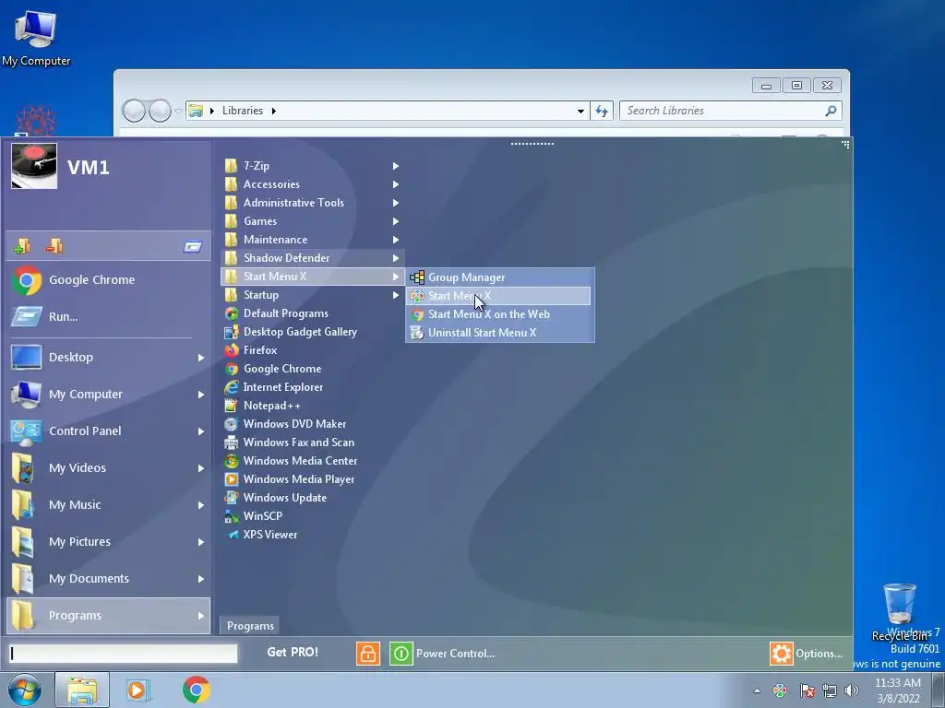Show hidden tray icons arrow
945x708 pixels.
757,691
